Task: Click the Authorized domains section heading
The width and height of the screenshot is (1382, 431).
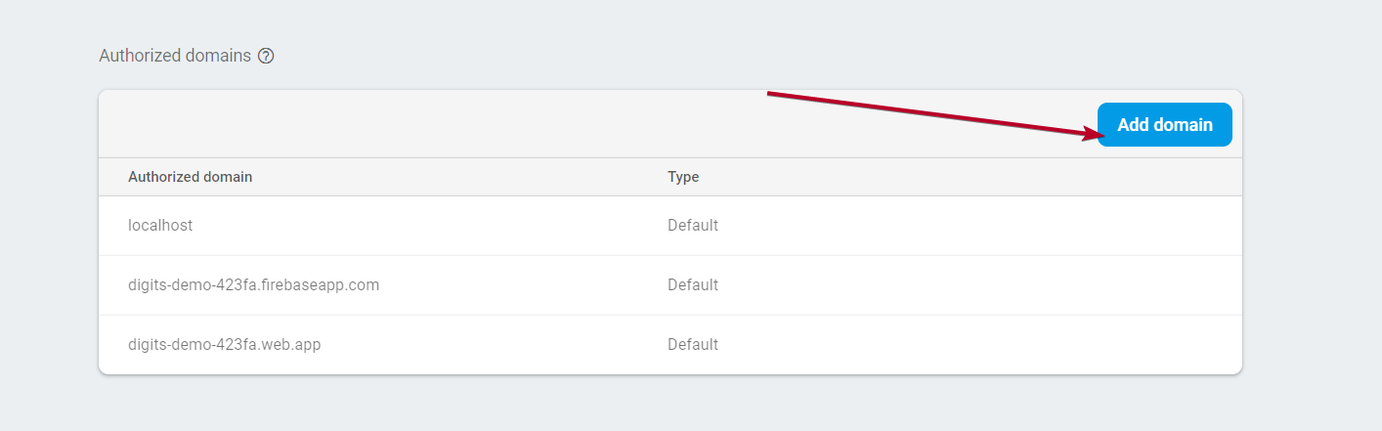Action: (175, 56)
